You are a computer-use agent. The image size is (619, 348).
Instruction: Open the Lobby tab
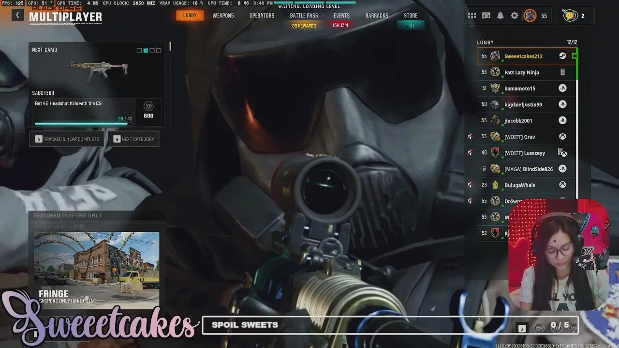click(x=190, y=15)
